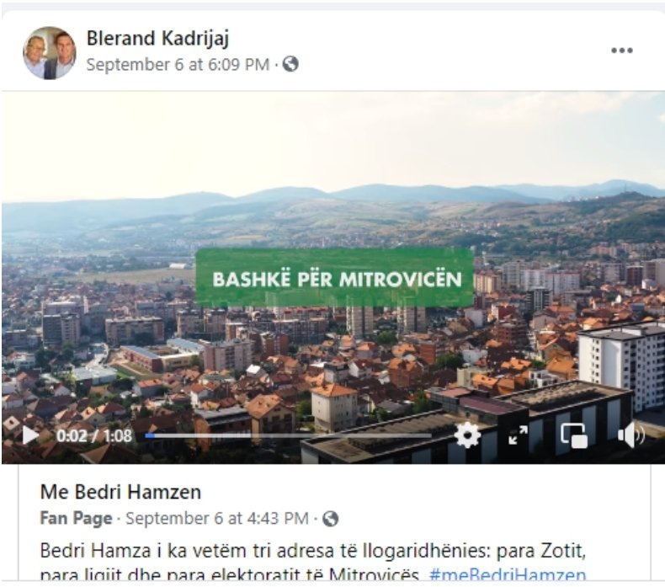Viewport: 665px width, 587px height.
Task: Open post timestamp September 6 at 6:09 PM
Action: coord(178,65)
